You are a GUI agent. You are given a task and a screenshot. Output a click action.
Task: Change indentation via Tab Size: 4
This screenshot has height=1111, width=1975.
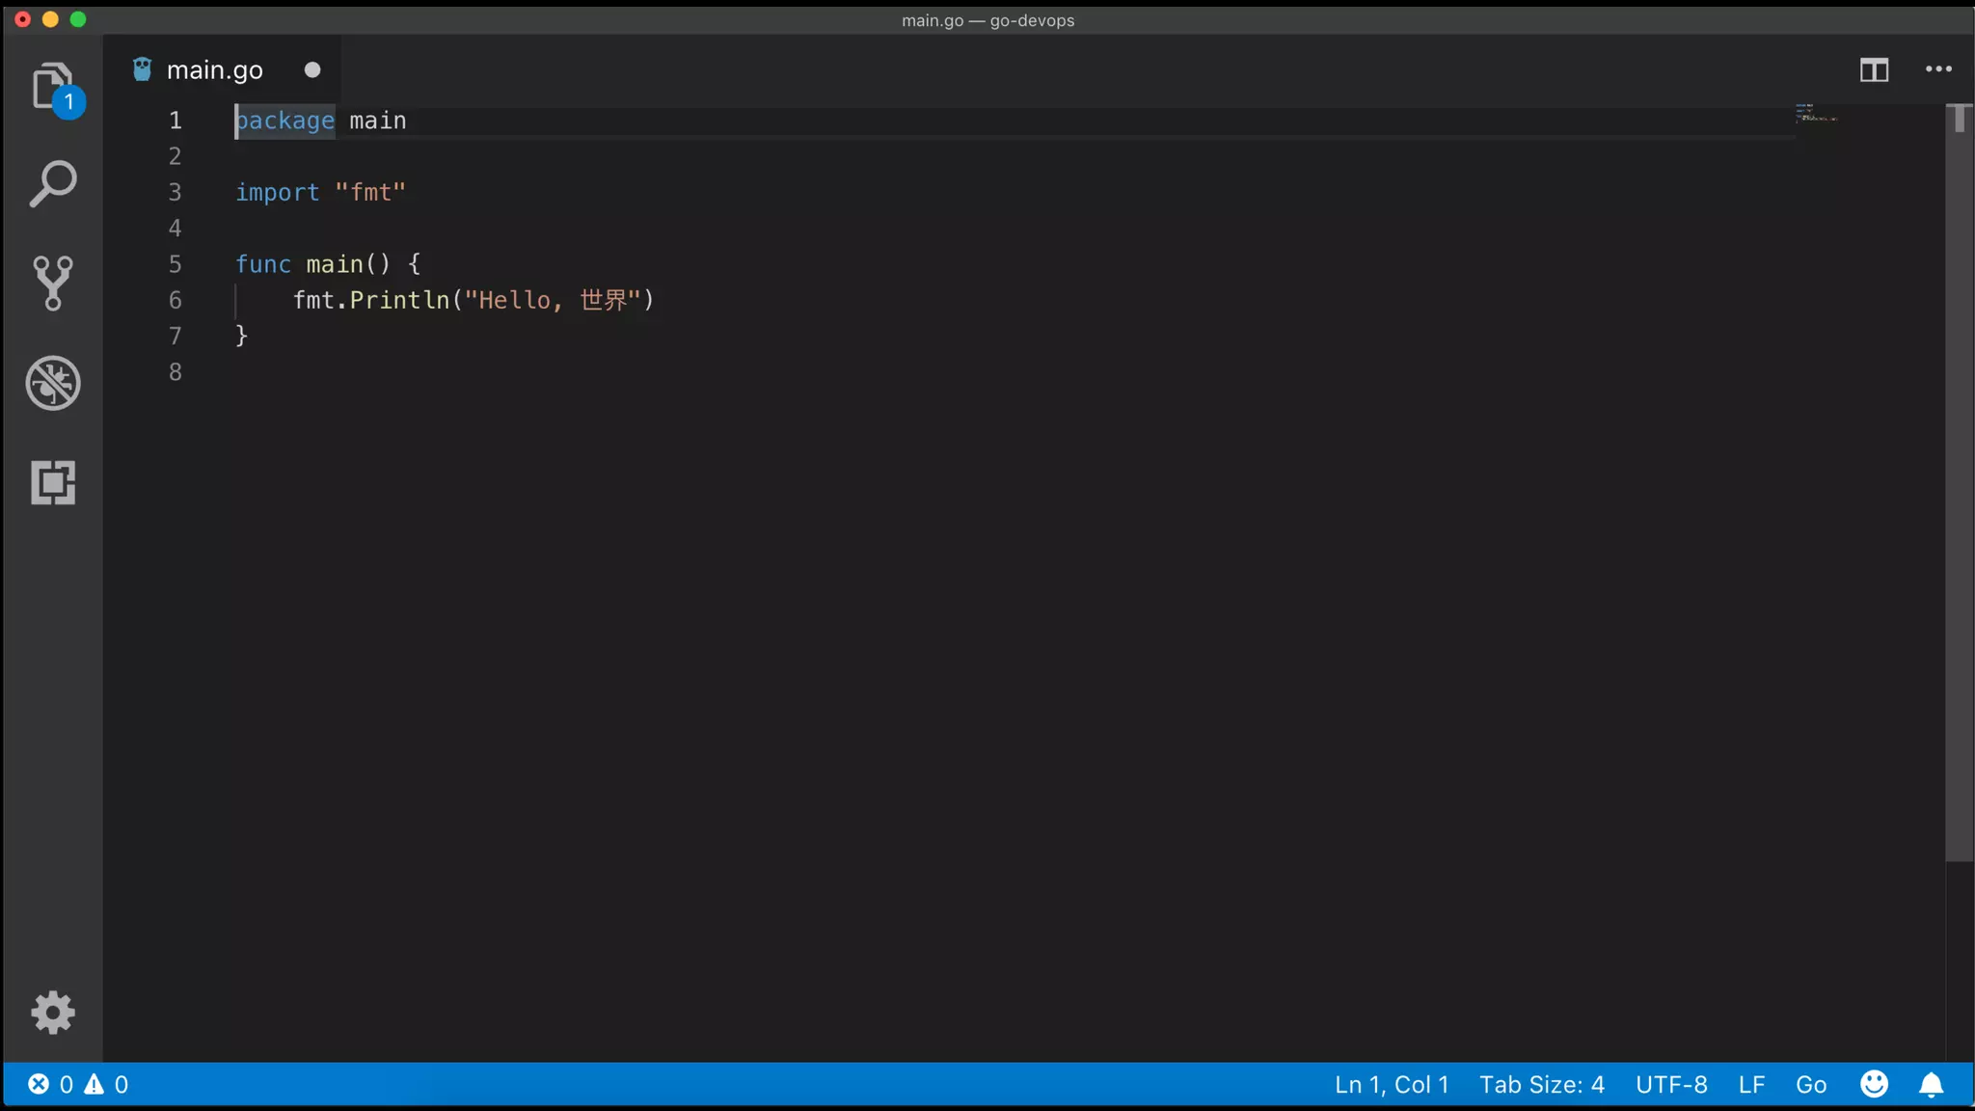[1542, 1084]
